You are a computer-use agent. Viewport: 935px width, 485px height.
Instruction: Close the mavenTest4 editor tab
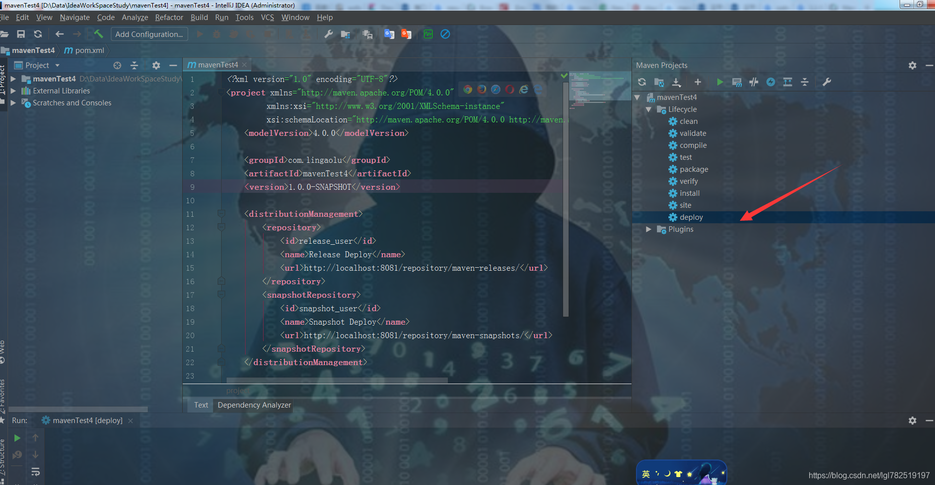(x=245, y=65)
